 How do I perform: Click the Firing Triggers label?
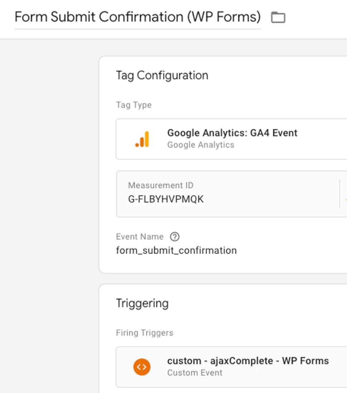[x=145, y=333]
